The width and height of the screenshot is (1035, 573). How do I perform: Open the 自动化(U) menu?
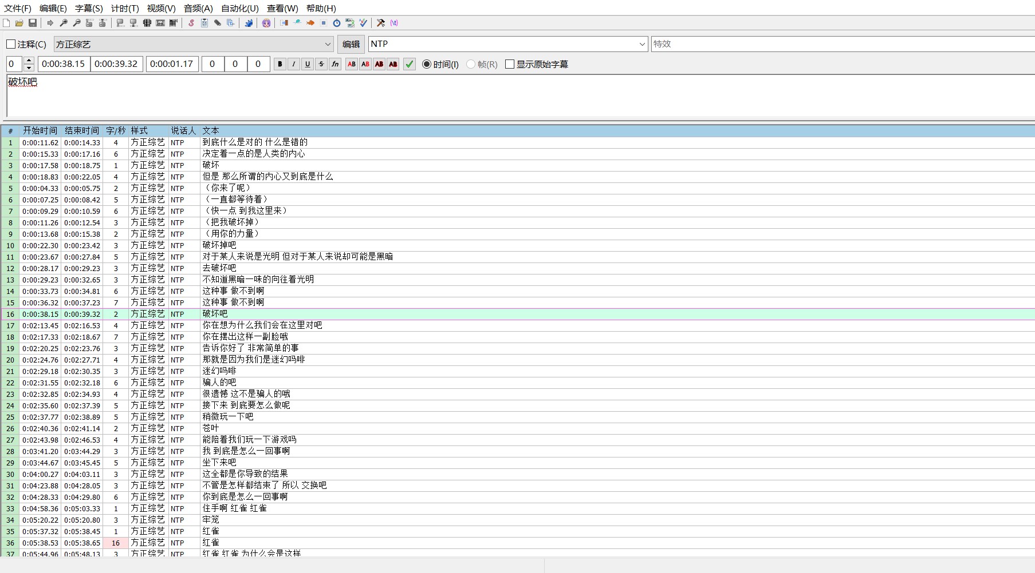pos(240,8)
